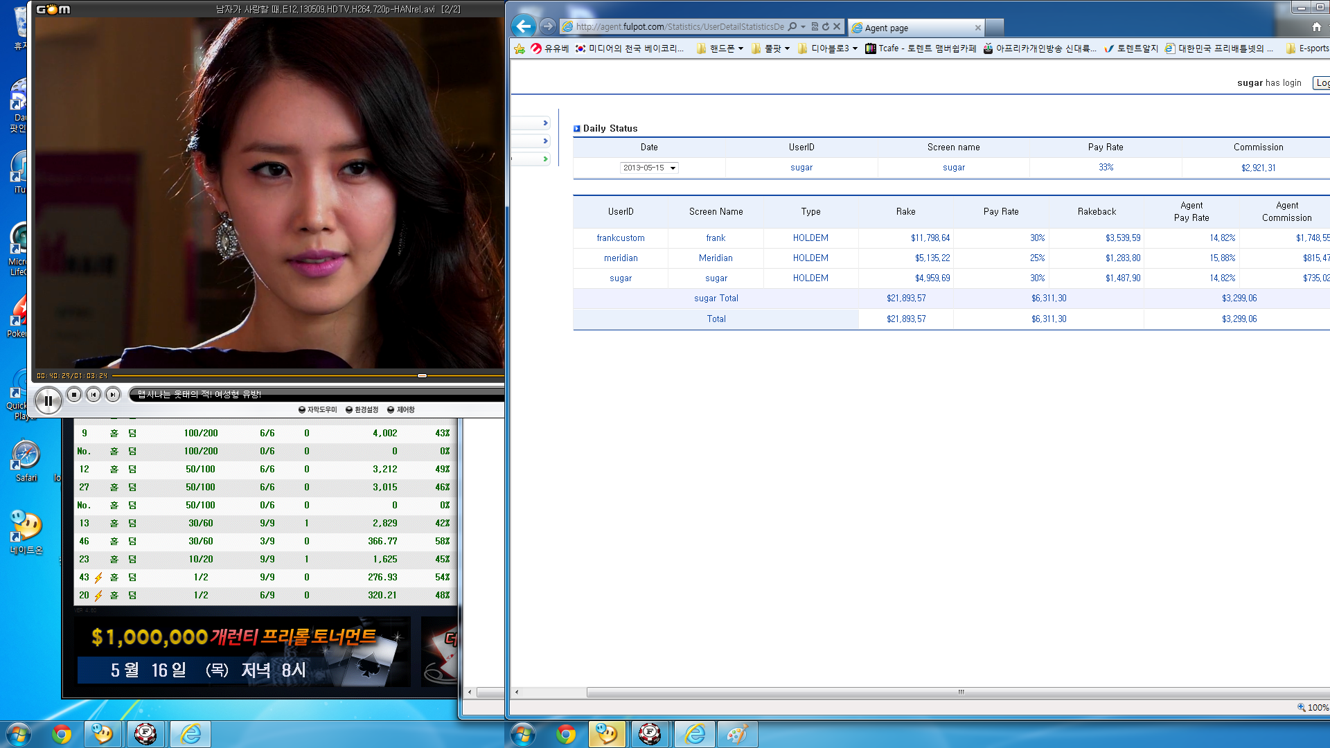The image size is (1330, 748).
Task: Open the 토렌트알지 favorites bookmark
Action: coord(1131,48)
